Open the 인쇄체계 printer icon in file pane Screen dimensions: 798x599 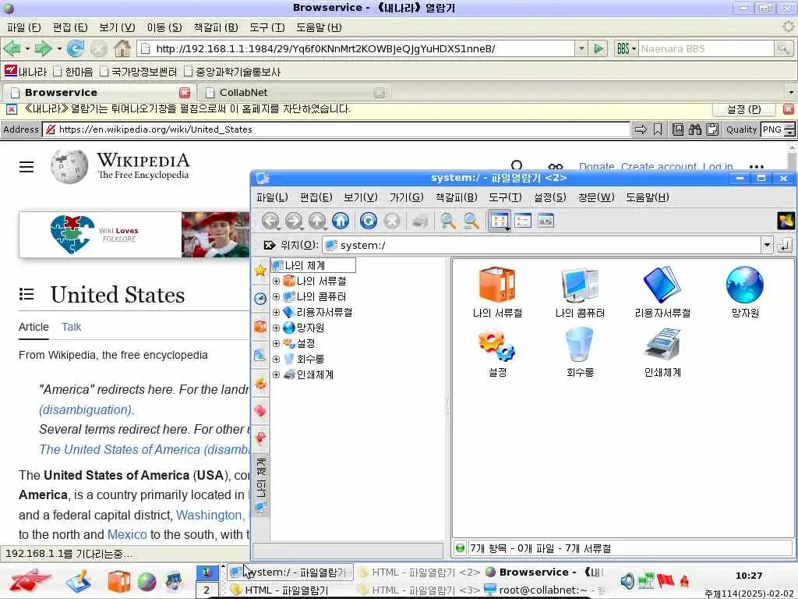(x=662, y=352)
